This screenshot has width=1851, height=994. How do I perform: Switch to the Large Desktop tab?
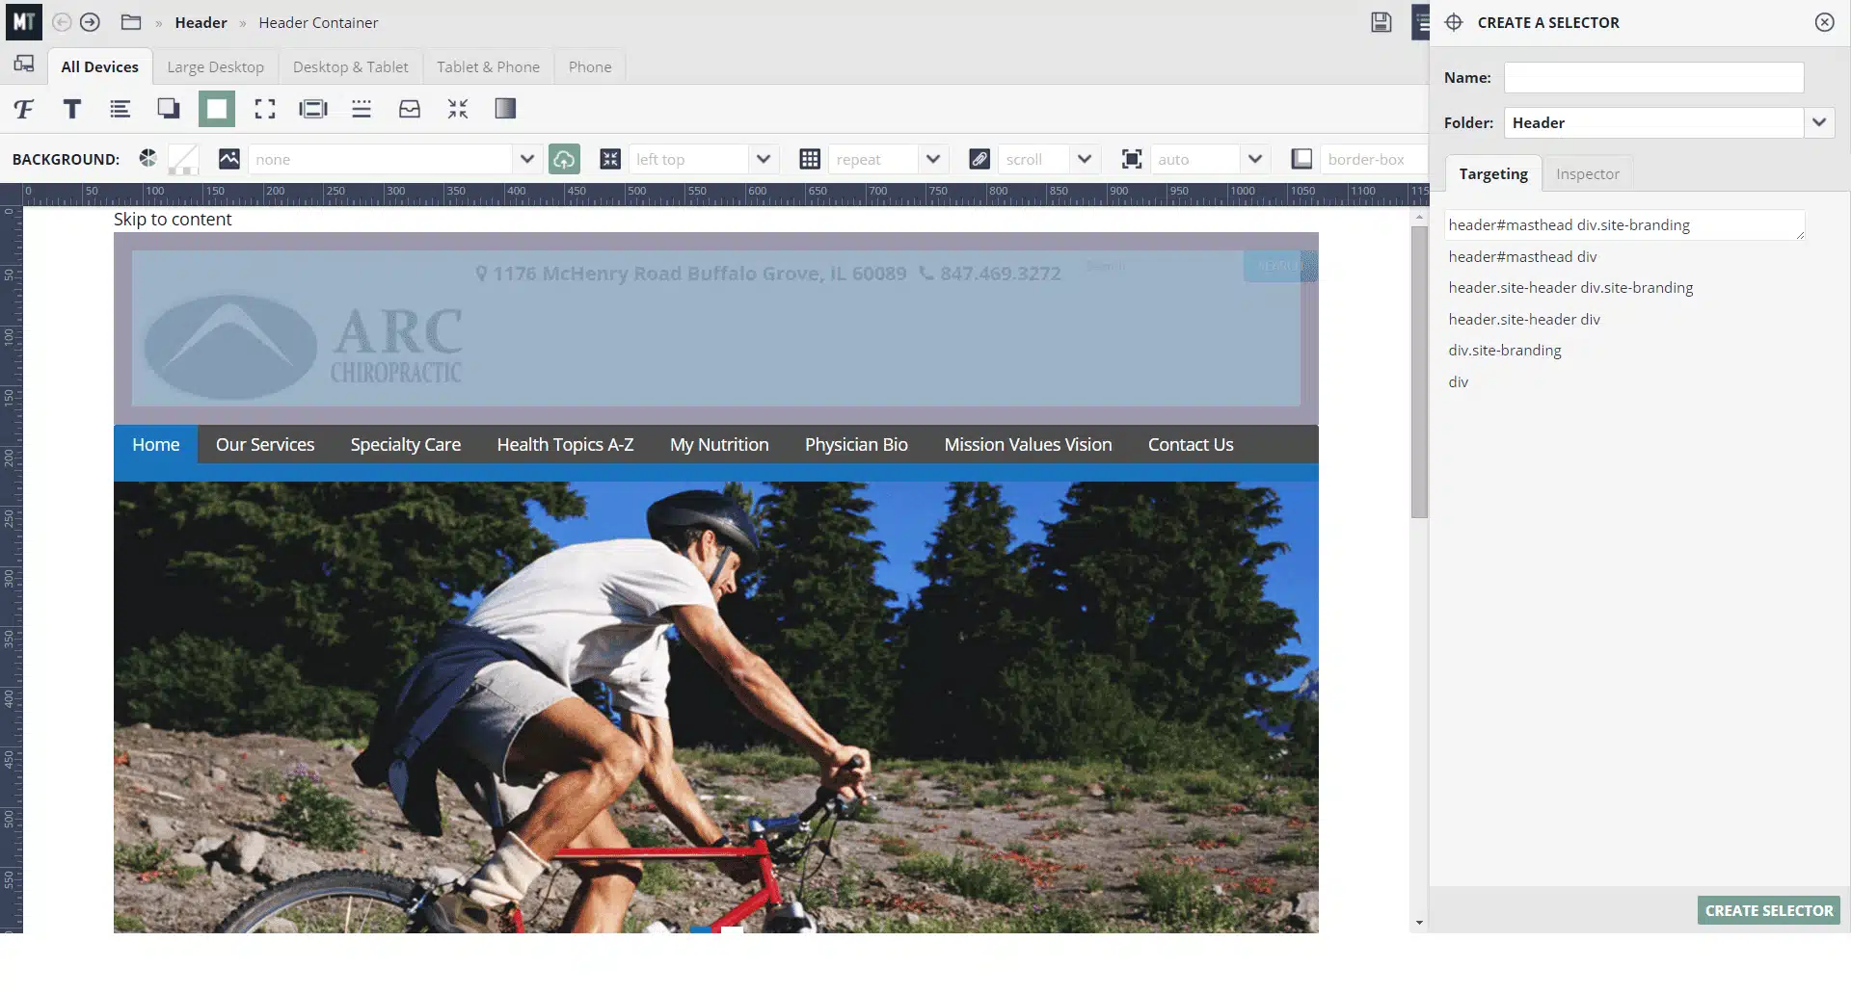pos(215,66)
